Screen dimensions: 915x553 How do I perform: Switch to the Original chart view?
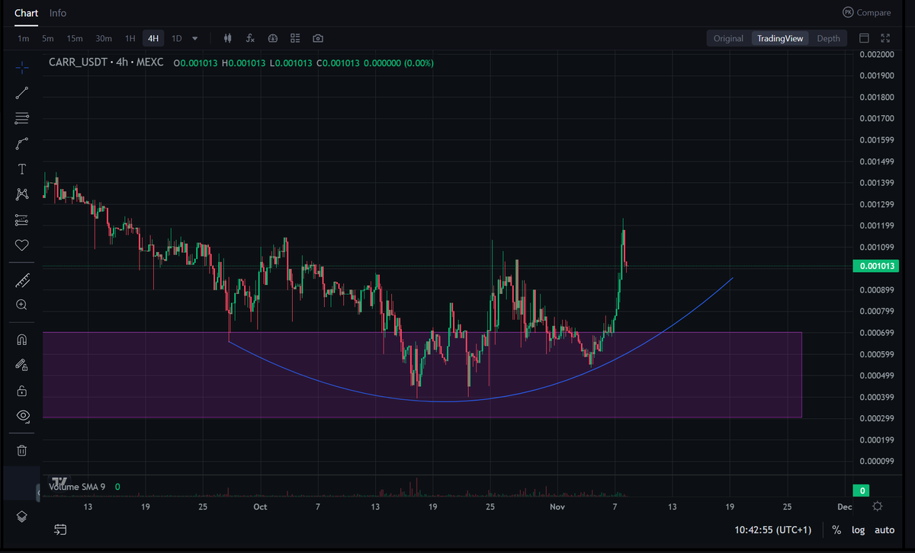coord(728,38)
